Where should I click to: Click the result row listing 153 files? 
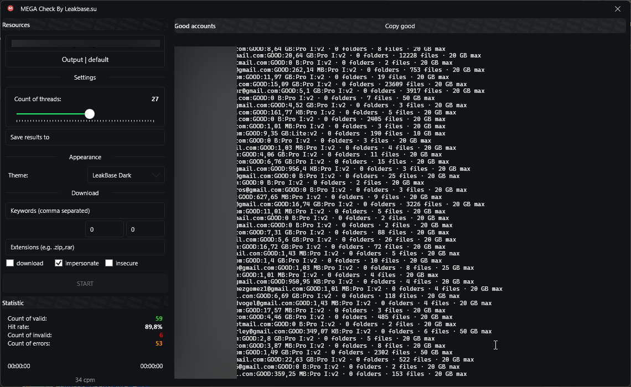point(352,374)
